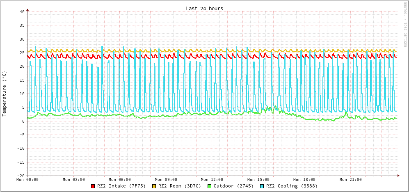Click the arrowhead ending the x-axis
409x192 pixels.
click(x=398, y=176)
